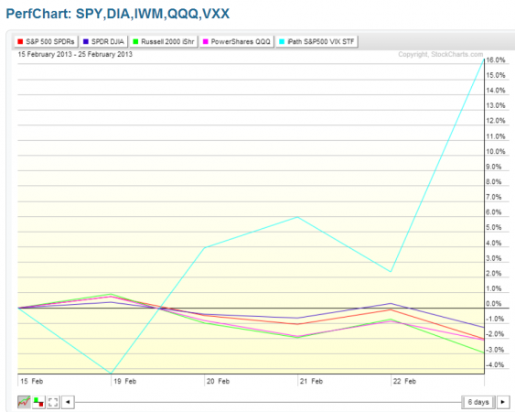Click blue SPDR DJIA color swatch
The width and height of the screenshot is (515, 412).
(86, 42)
